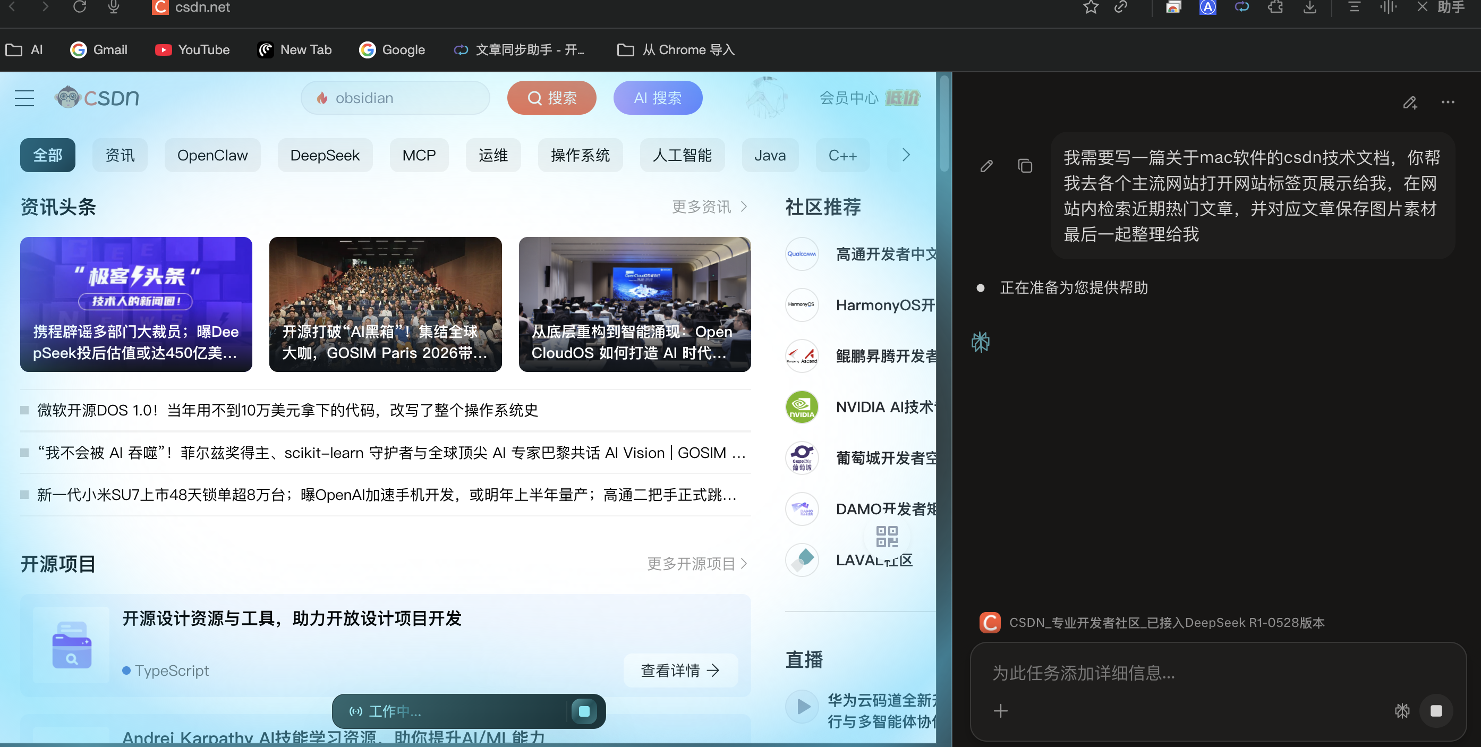
Task: Open the blue circled A extension
Action: click(1207, 7)
